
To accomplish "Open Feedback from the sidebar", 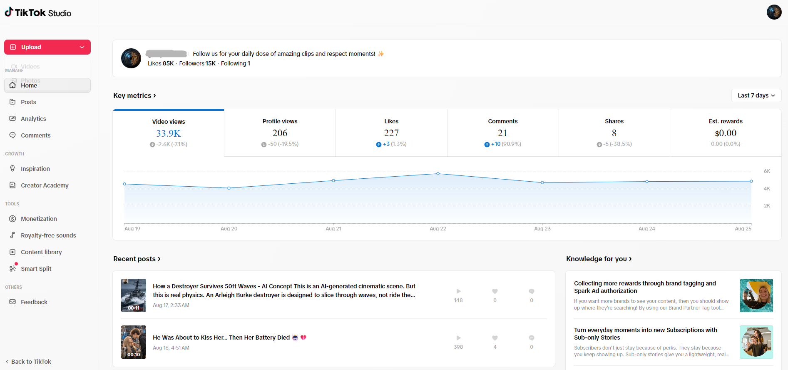I will pos(47,302).
